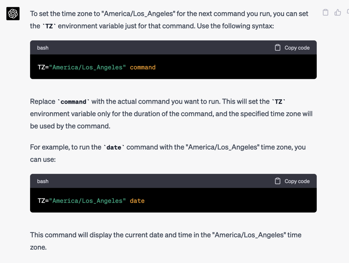The width and height of the screenshot is (349, 263).
Task: Click the green "America/Los_Angeles" string in the date code block
Action: [88, 201]
